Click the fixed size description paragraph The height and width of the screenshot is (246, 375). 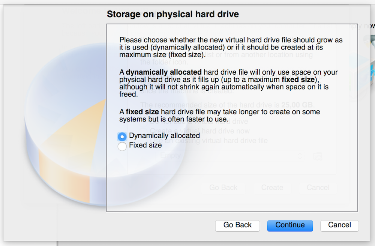219,115
